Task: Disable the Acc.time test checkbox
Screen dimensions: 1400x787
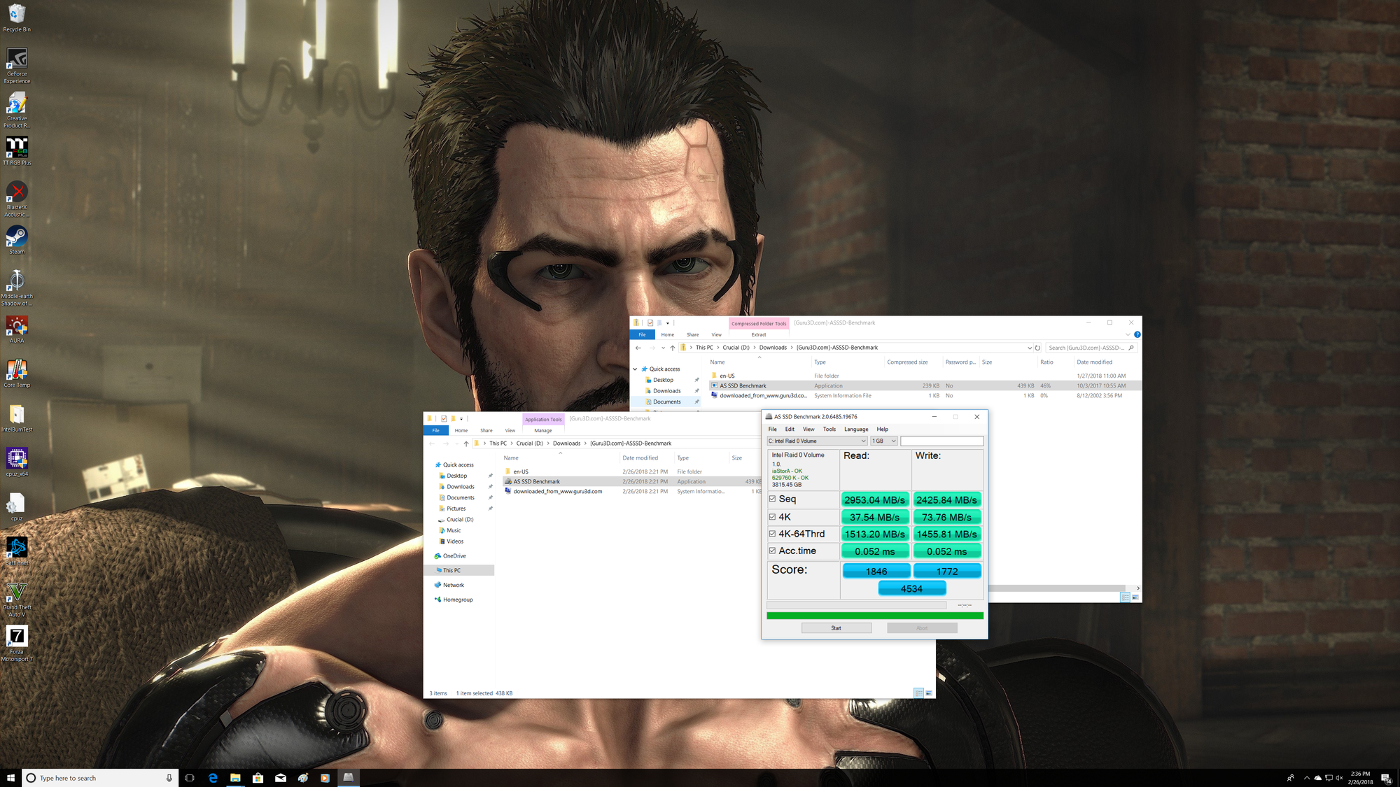Action: coord(773,551)
